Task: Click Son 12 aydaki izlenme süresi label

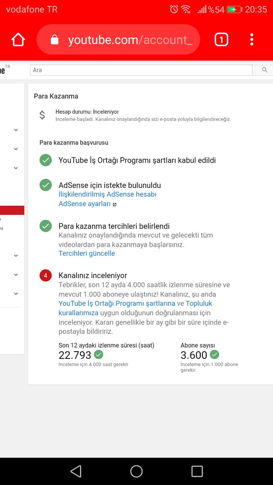Action: pos(106,346)
